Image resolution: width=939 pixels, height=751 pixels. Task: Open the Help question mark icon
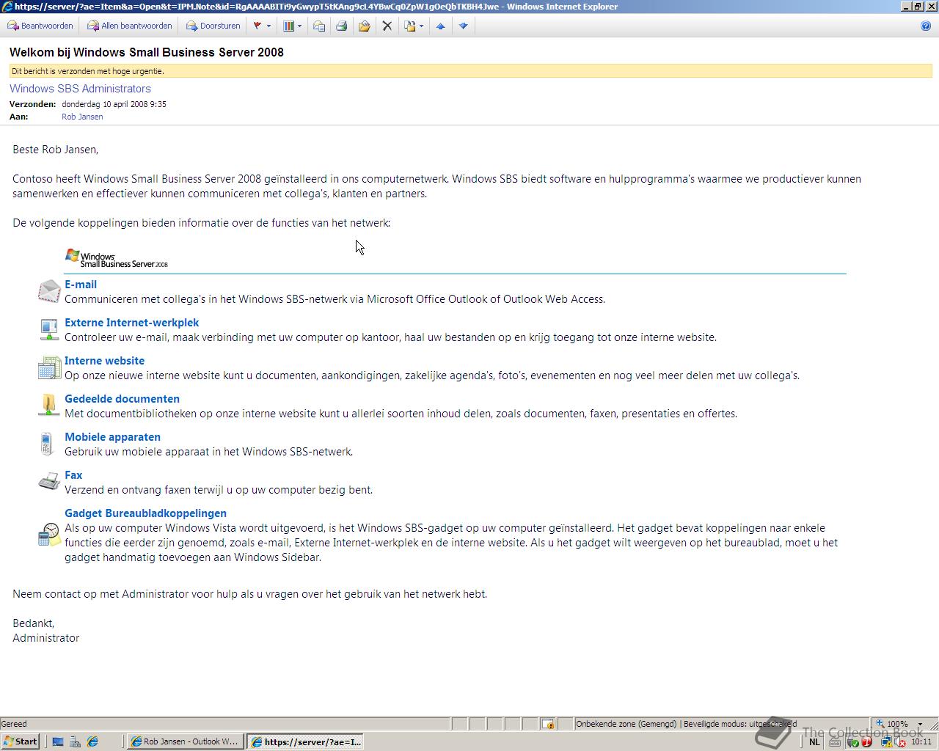coord(926,26)
